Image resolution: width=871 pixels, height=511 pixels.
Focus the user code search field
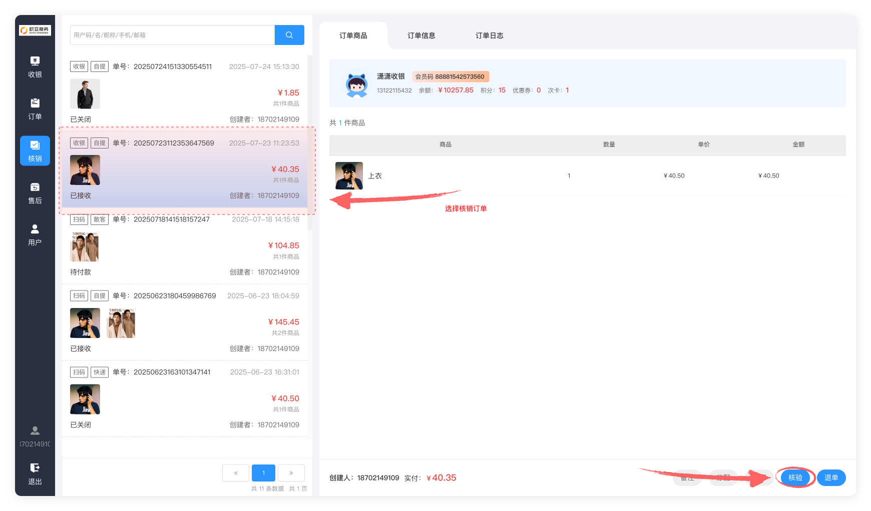[172, 35]
